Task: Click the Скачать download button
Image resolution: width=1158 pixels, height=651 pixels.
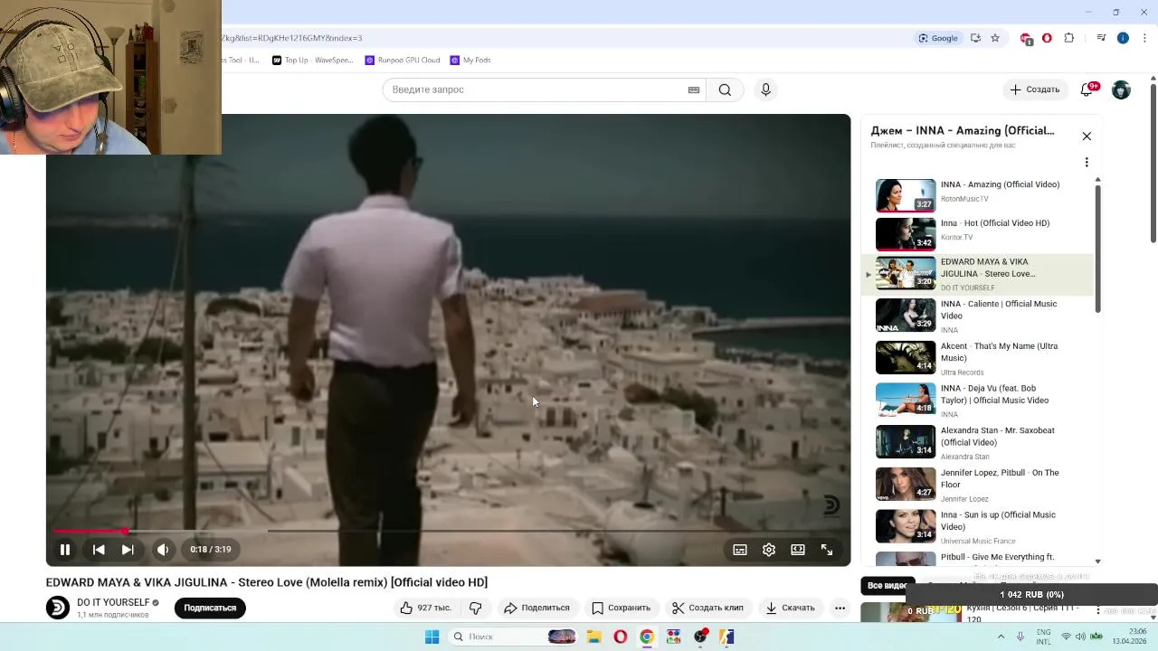Action: click(x=790, y=608)
